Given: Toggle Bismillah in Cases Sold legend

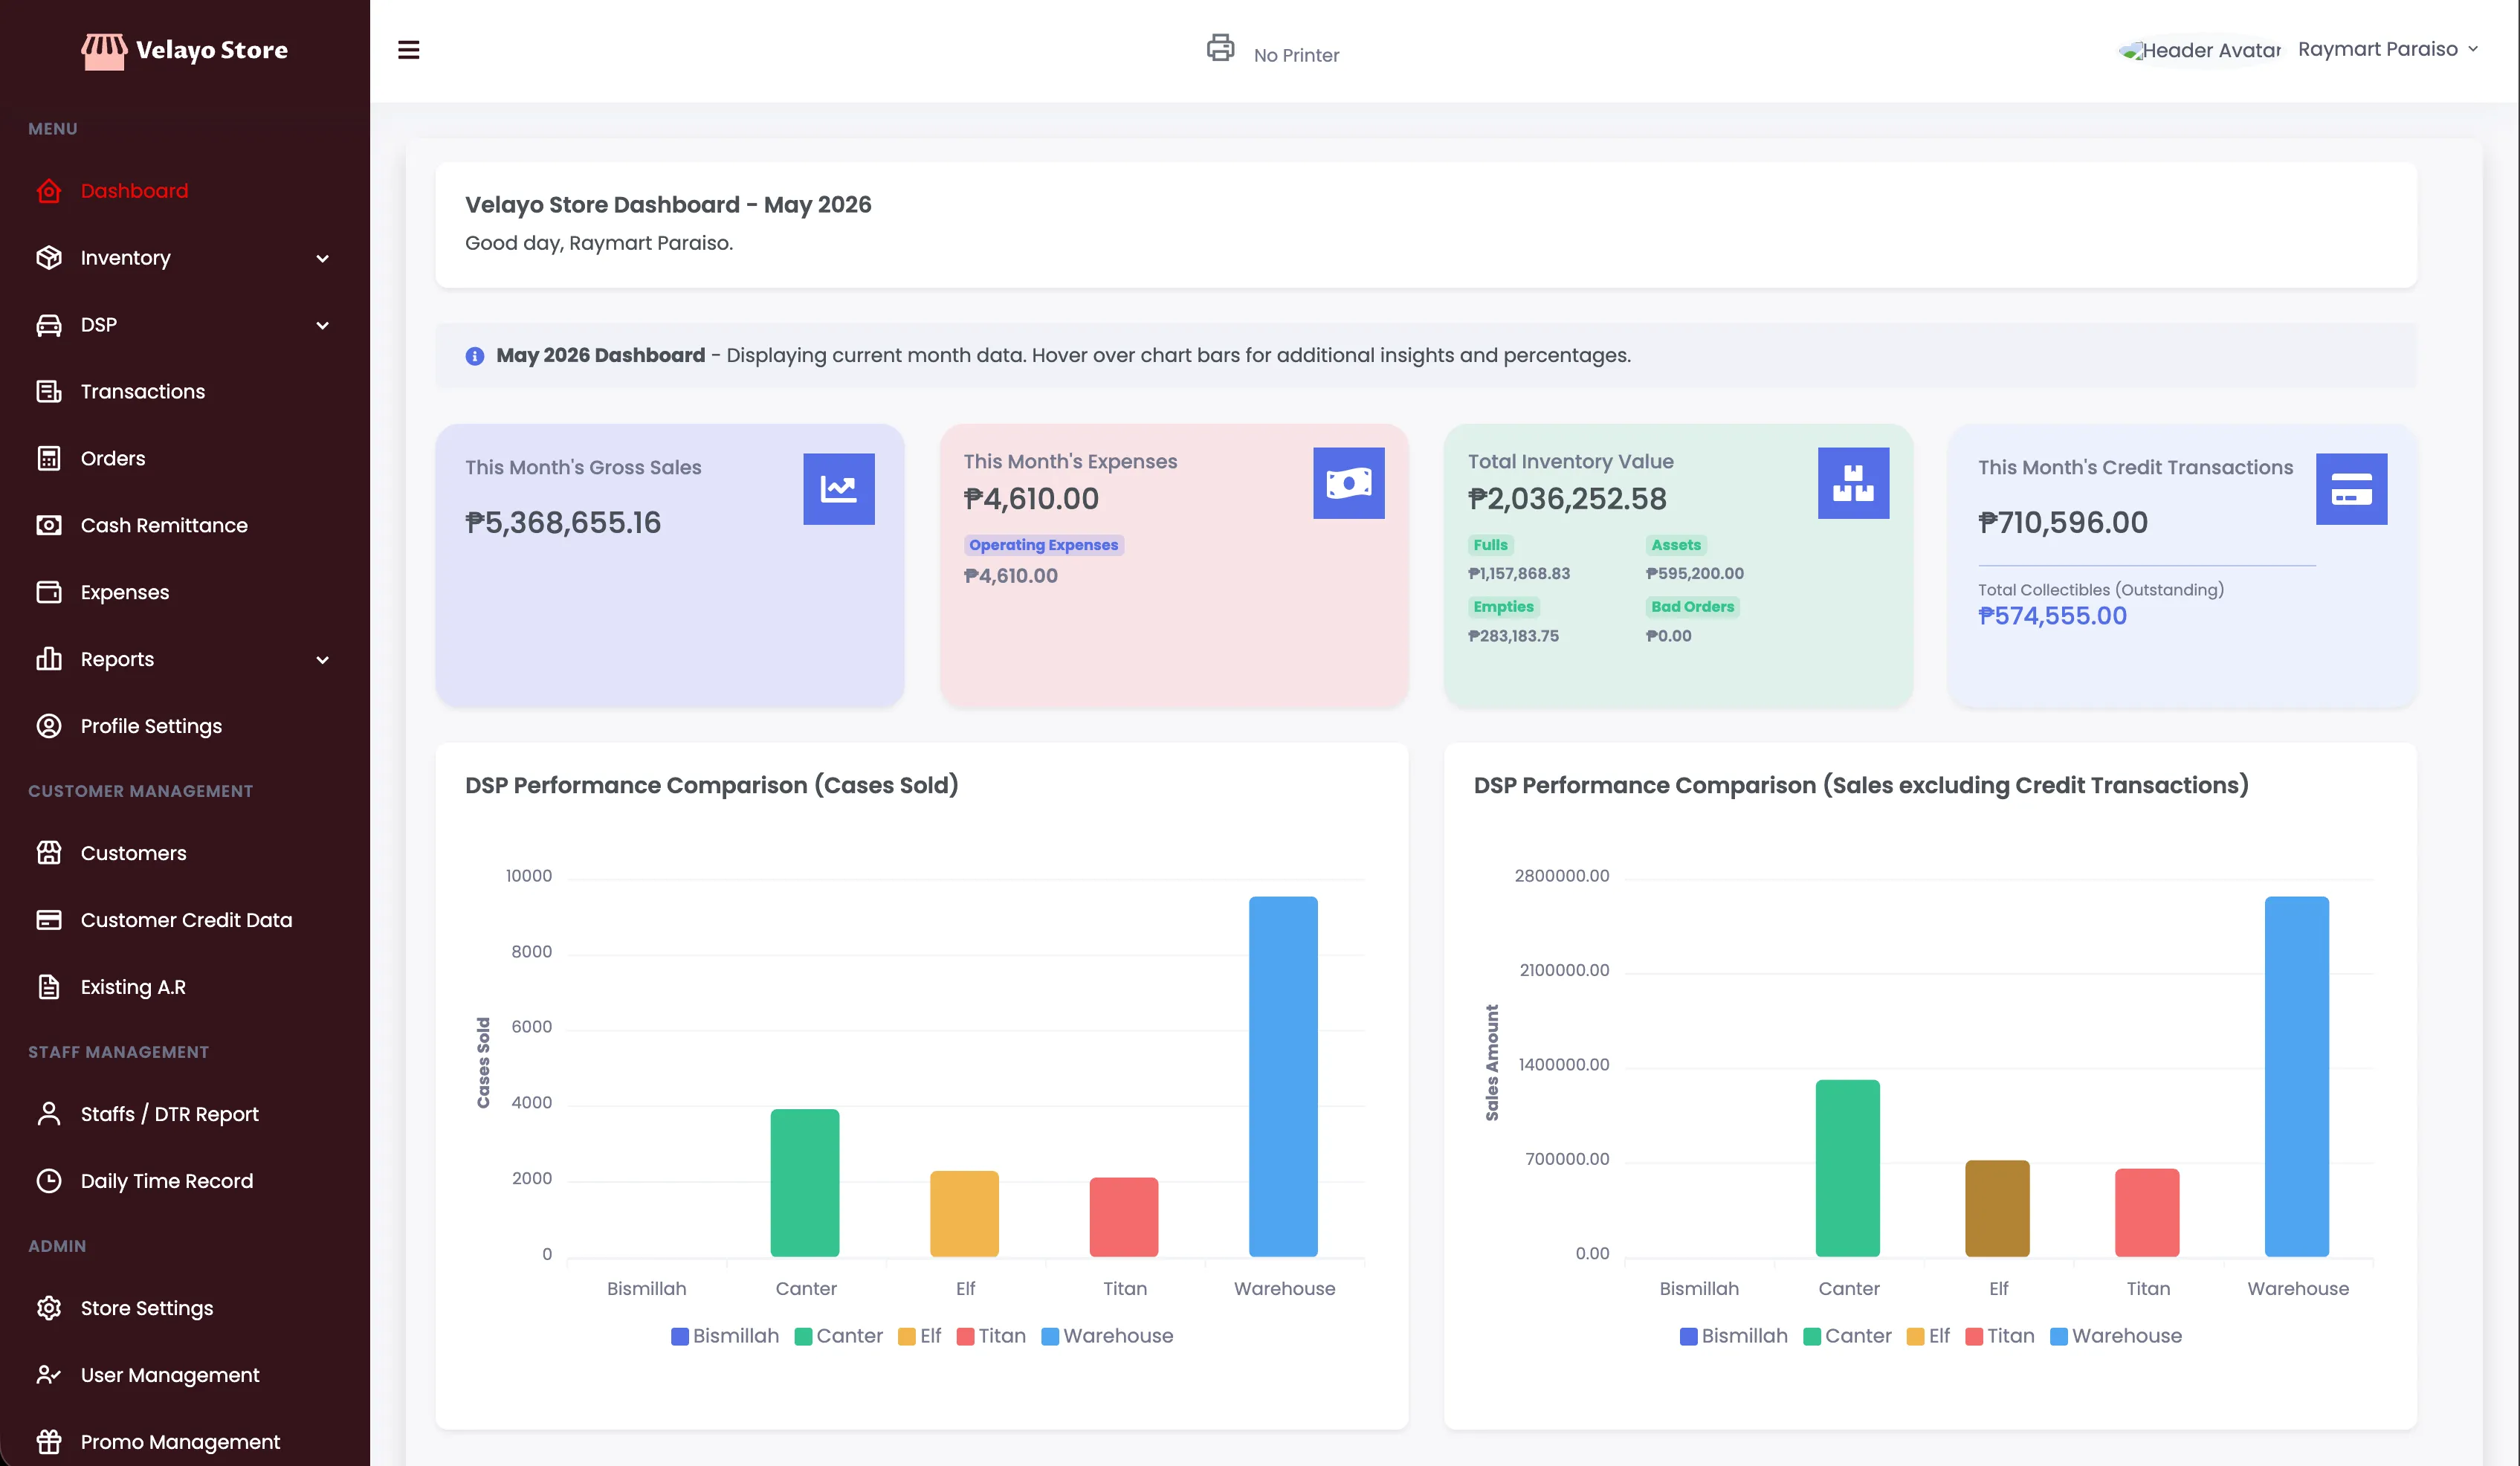Looking at the screenshot, I should pos(725,1337).
